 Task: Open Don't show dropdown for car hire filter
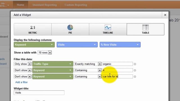[x=22, y=77]
